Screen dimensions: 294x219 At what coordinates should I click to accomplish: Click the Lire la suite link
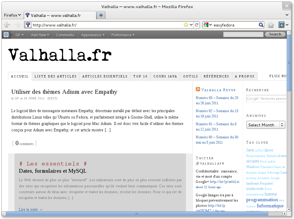pyautogui.click(x=31, y=209)
